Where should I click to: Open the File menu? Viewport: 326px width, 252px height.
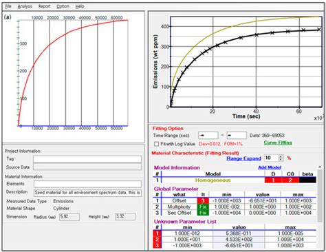(8, 6)
